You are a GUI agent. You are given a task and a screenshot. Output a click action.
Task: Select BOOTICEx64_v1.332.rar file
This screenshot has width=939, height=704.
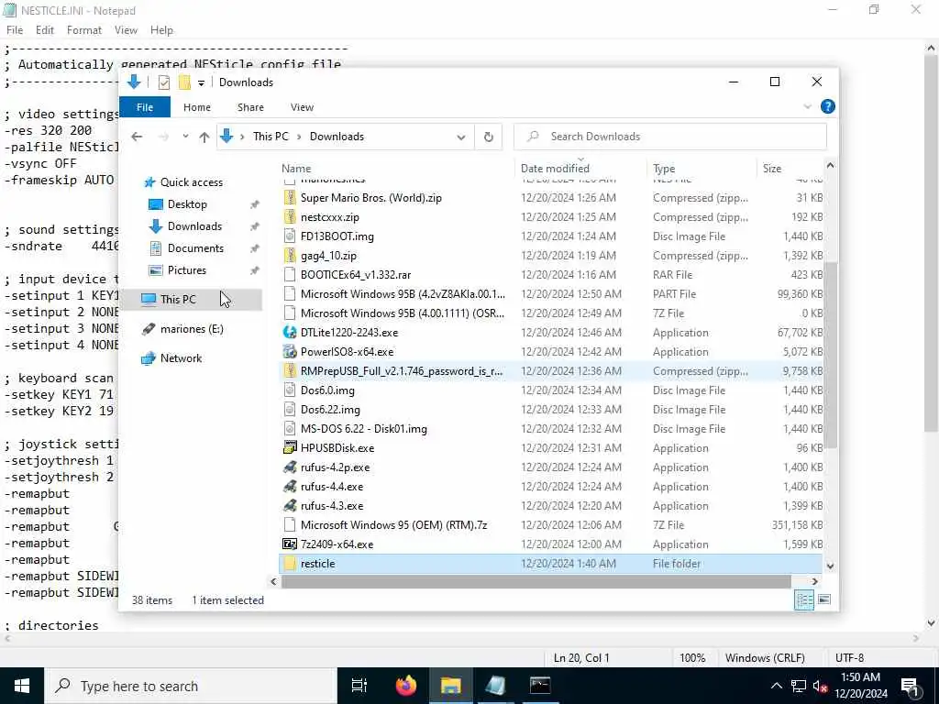(x=356, y=275)
